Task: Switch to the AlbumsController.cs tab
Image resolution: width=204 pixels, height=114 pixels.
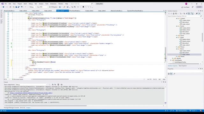Action: tap(116, 11)
